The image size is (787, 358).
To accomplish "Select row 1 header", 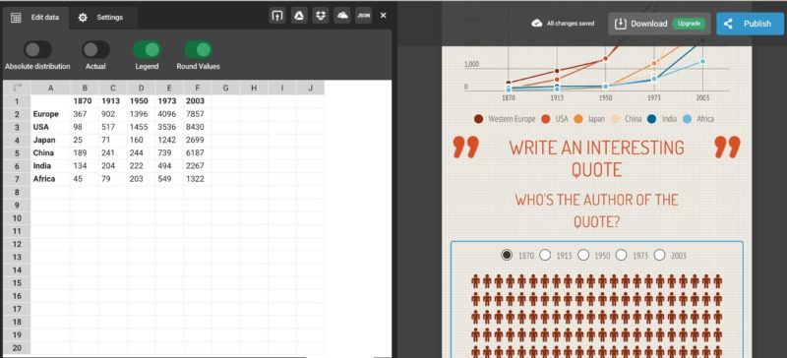I will (x=17, y=101).
